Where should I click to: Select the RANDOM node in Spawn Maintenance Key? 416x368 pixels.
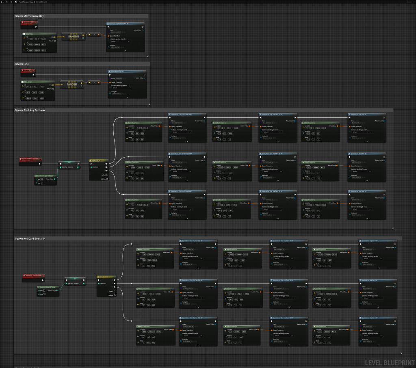click(x=74, y=36)
